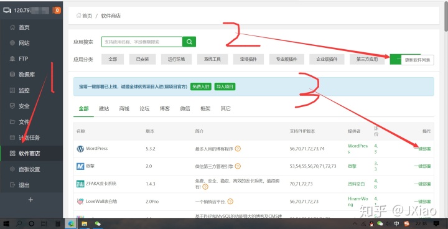Filter apps by 全部 category

(x=113, y=59)
